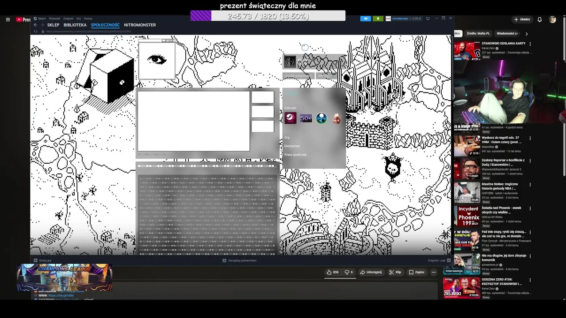This screenshot has height=318, width=566.
Task: Open the Prace graficzne link
Action: point(295,155)
